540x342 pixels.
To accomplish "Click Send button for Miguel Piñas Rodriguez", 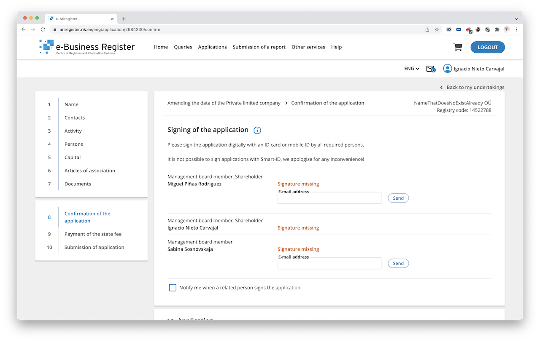I will [398, 198].
